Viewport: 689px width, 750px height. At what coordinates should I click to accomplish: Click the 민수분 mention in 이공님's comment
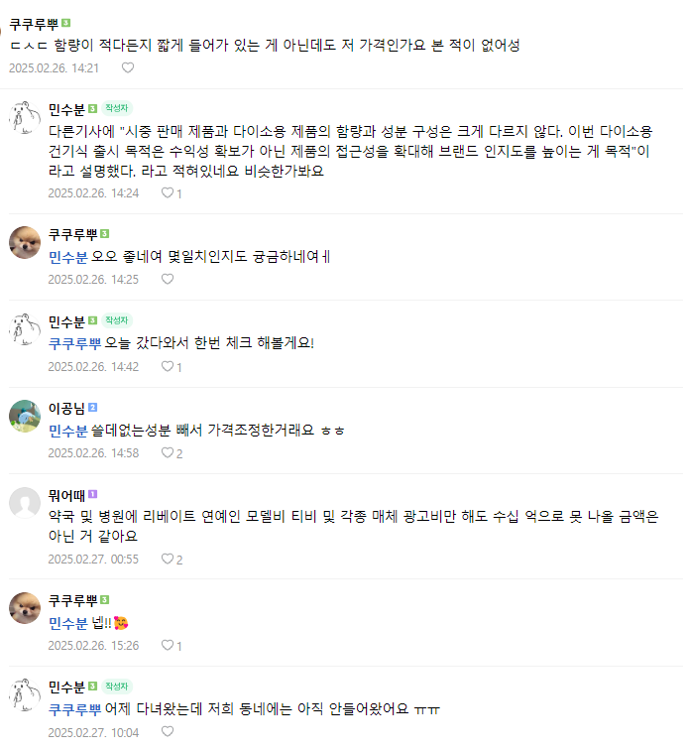[68, 430]
